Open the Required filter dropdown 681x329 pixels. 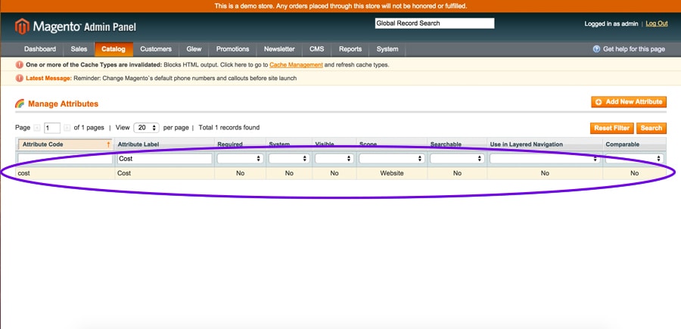[240, 159]
